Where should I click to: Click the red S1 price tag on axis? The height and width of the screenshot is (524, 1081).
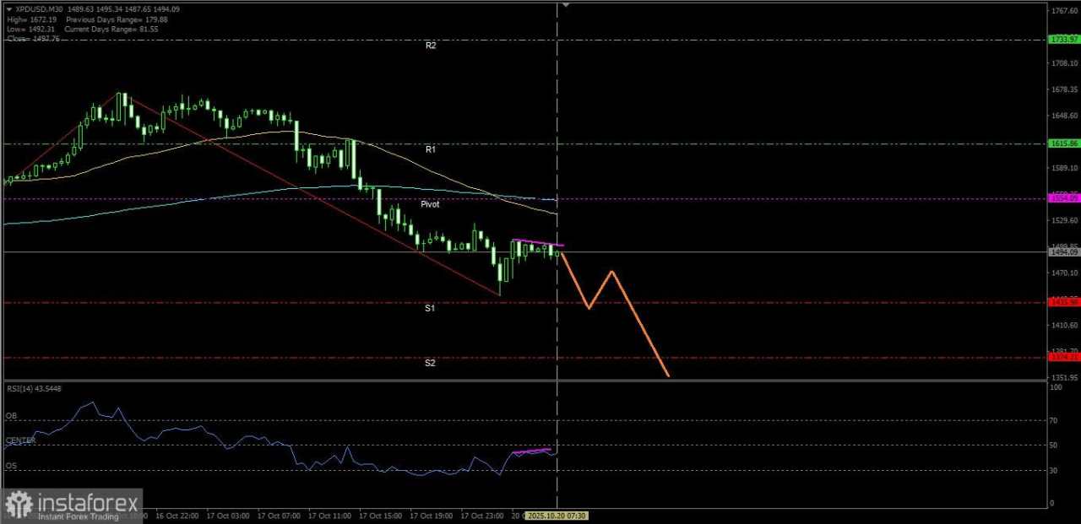pyautogui.click(x=1062, y=301)
